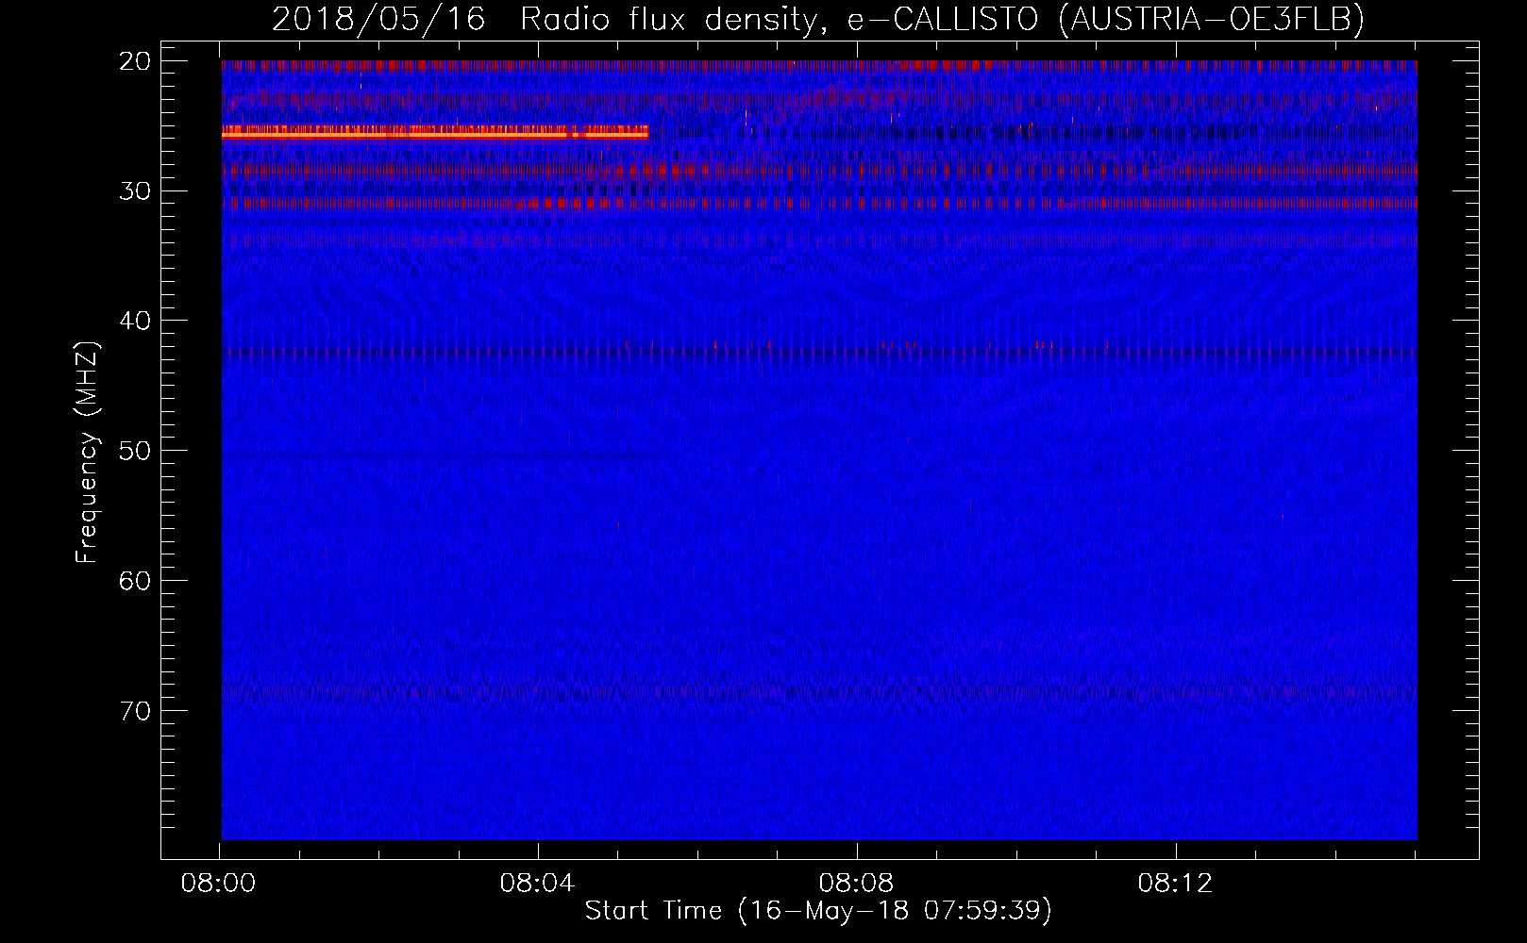Click the 08:12 time axis label
The height and width of the screenshot is (943, 1527).
click(1176, 884)
